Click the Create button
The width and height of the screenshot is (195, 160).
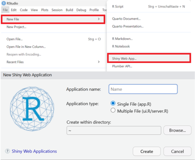(x=147, y=151)
